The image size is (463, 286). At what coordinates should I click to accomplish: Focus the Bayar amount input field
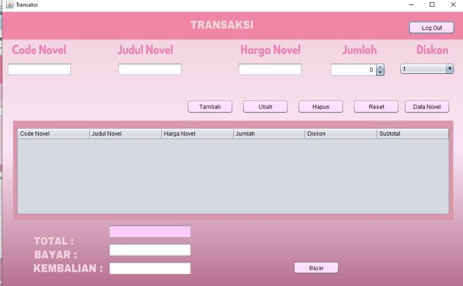pyautogui.click(x=150, y=250)
